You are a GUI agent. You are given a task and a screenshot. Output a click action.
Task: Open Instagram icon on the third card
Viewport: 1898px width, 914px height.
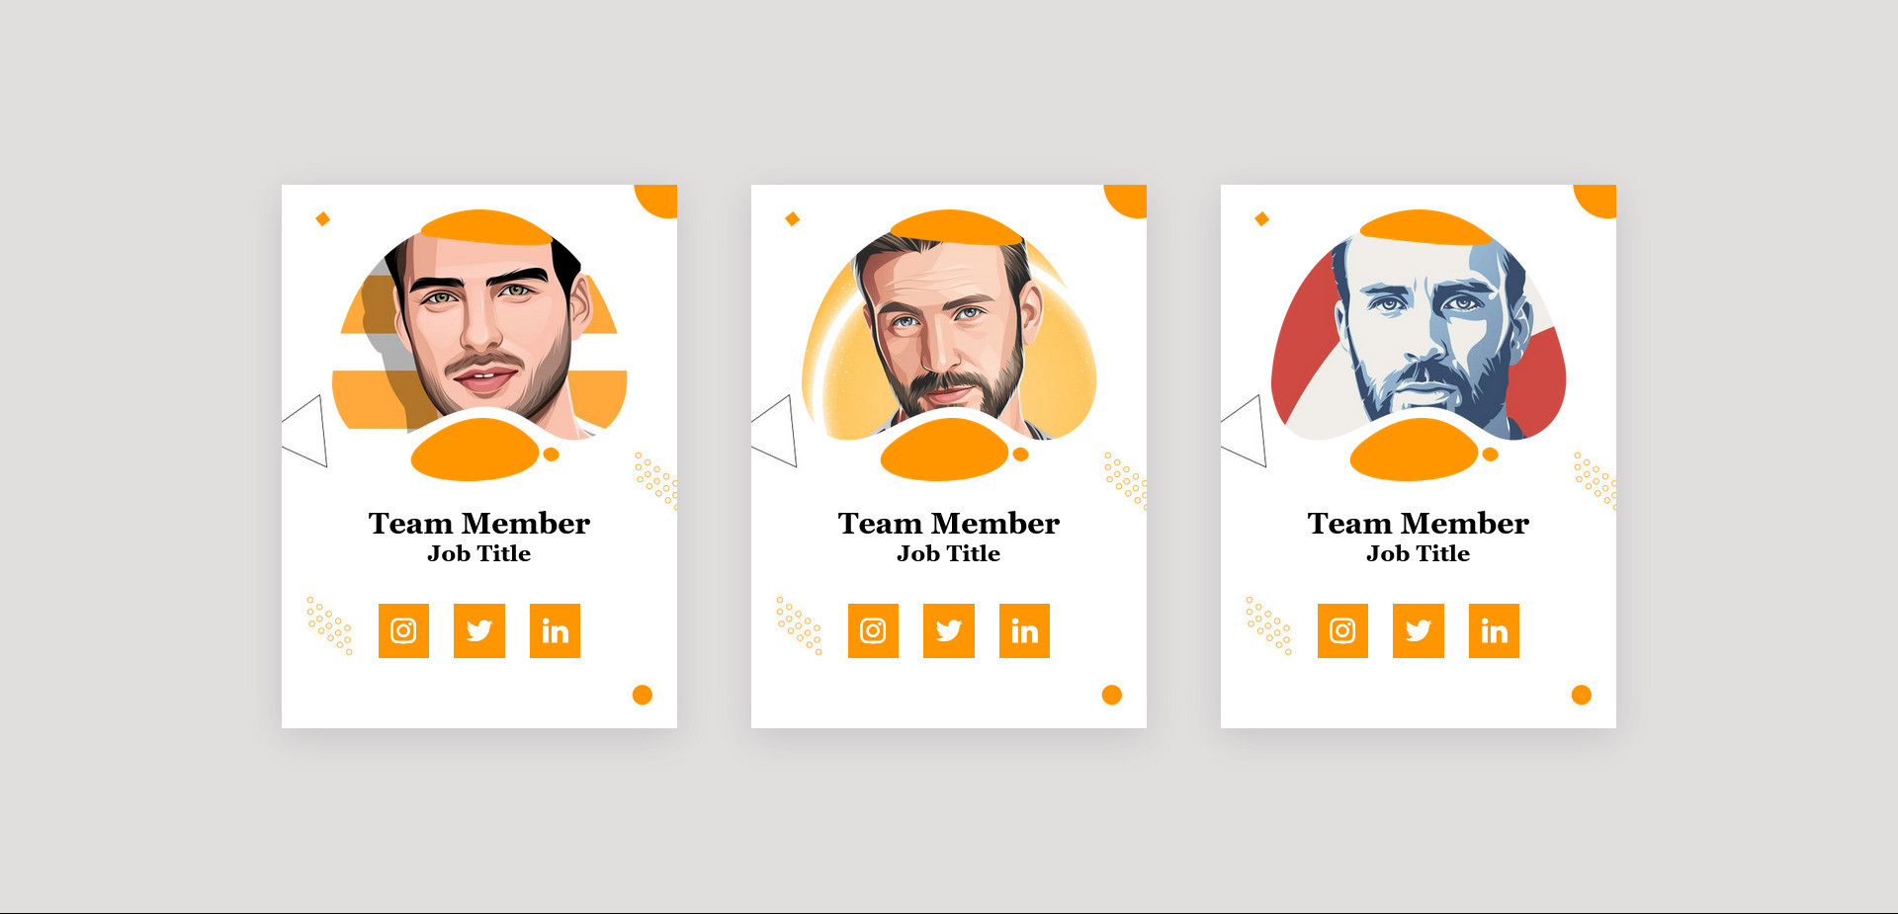(1342, 630)
